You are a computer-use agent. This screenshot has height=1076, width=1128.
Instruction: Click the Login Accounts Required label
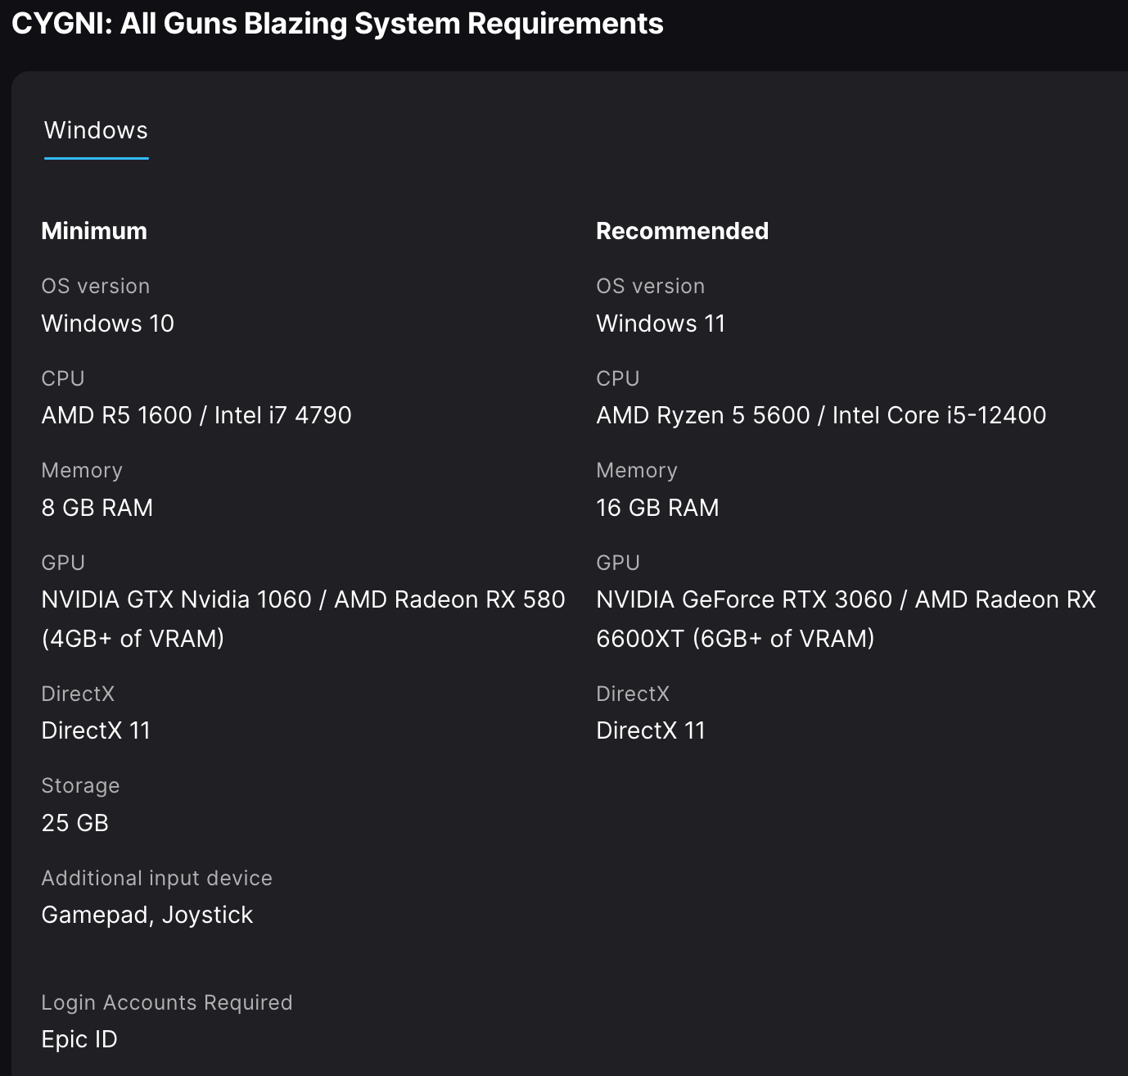167,1002
